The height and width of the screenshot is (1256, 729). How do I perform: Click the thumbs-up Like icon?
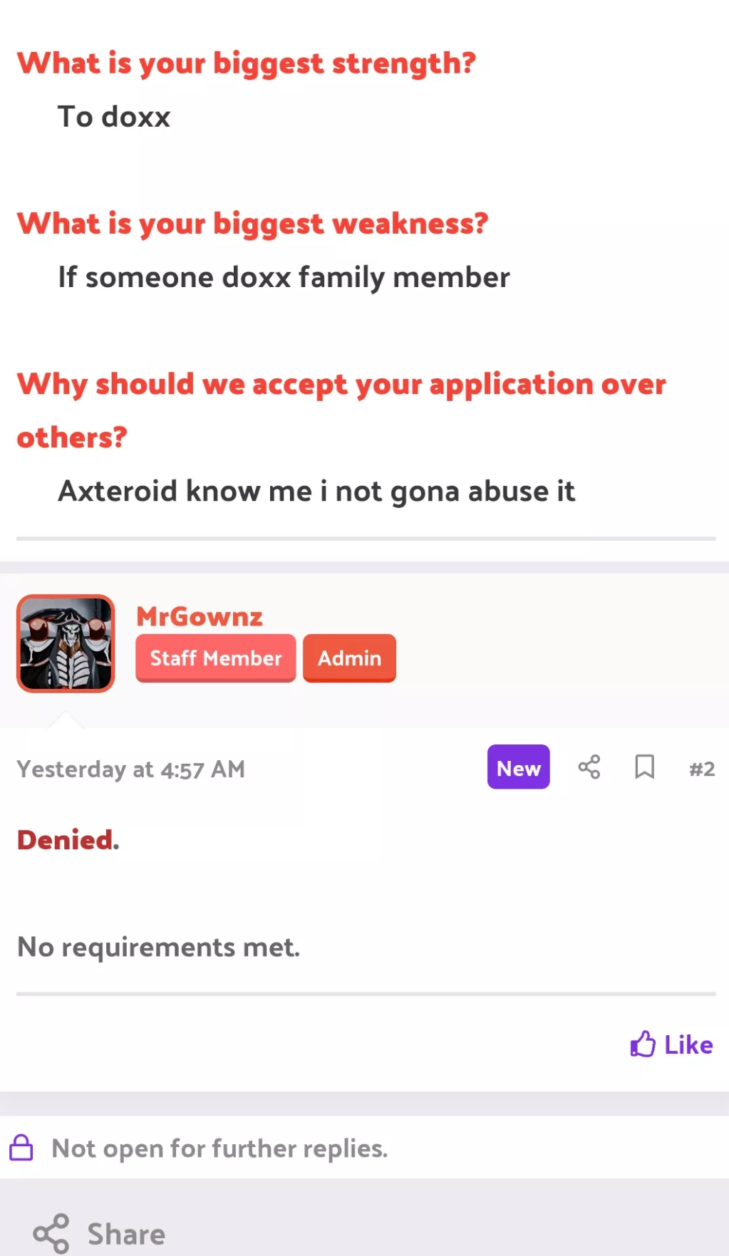pyautogui.click(x=643, y=1044)
